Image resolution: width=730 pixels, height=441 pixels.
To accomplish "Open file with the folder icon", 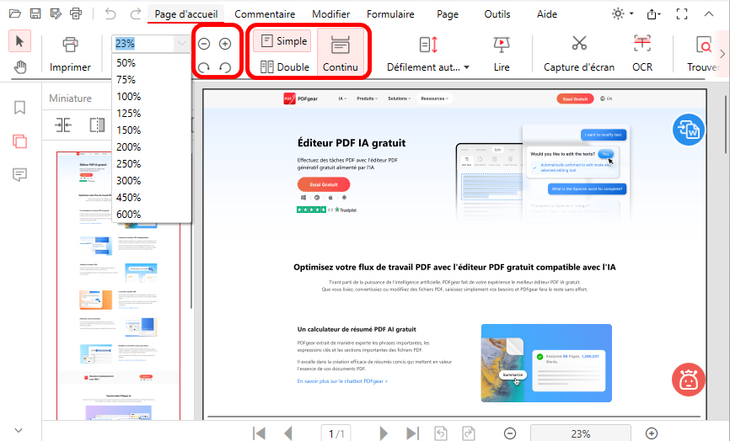I will coord(15,14).
